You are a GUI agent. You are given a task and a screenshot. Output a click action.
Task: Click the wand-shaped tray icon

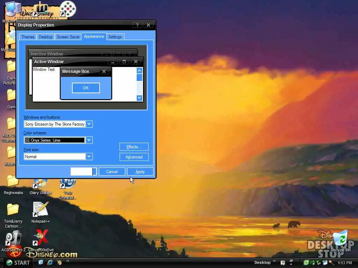331,262
